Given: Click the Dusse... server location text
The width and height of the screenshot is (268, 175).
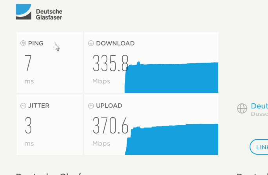Looking at the screenshot, I should tap(259, 114).
